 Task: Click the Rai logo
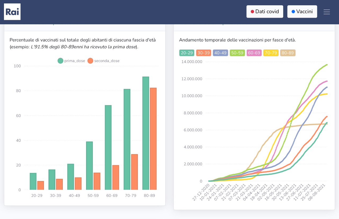click(x=12, y=12)
